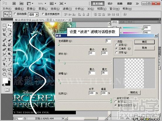Screen dimensions: 162x121
Task: Confirm wave filter with 确定 button
Action: [x=144, y=42]
